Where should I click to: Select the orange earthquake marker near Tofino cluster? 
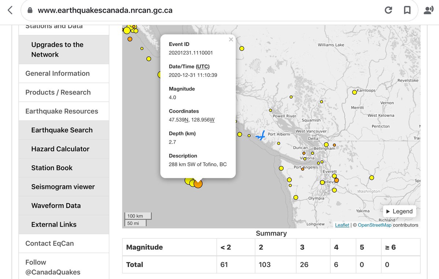(198, 183)
